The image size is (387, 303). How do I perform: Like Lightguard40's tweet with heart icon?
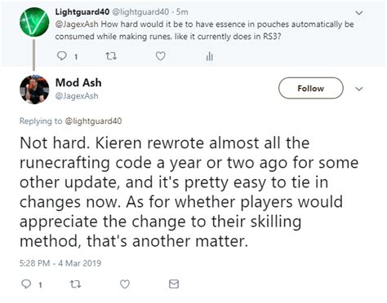[x=160, y=56]
